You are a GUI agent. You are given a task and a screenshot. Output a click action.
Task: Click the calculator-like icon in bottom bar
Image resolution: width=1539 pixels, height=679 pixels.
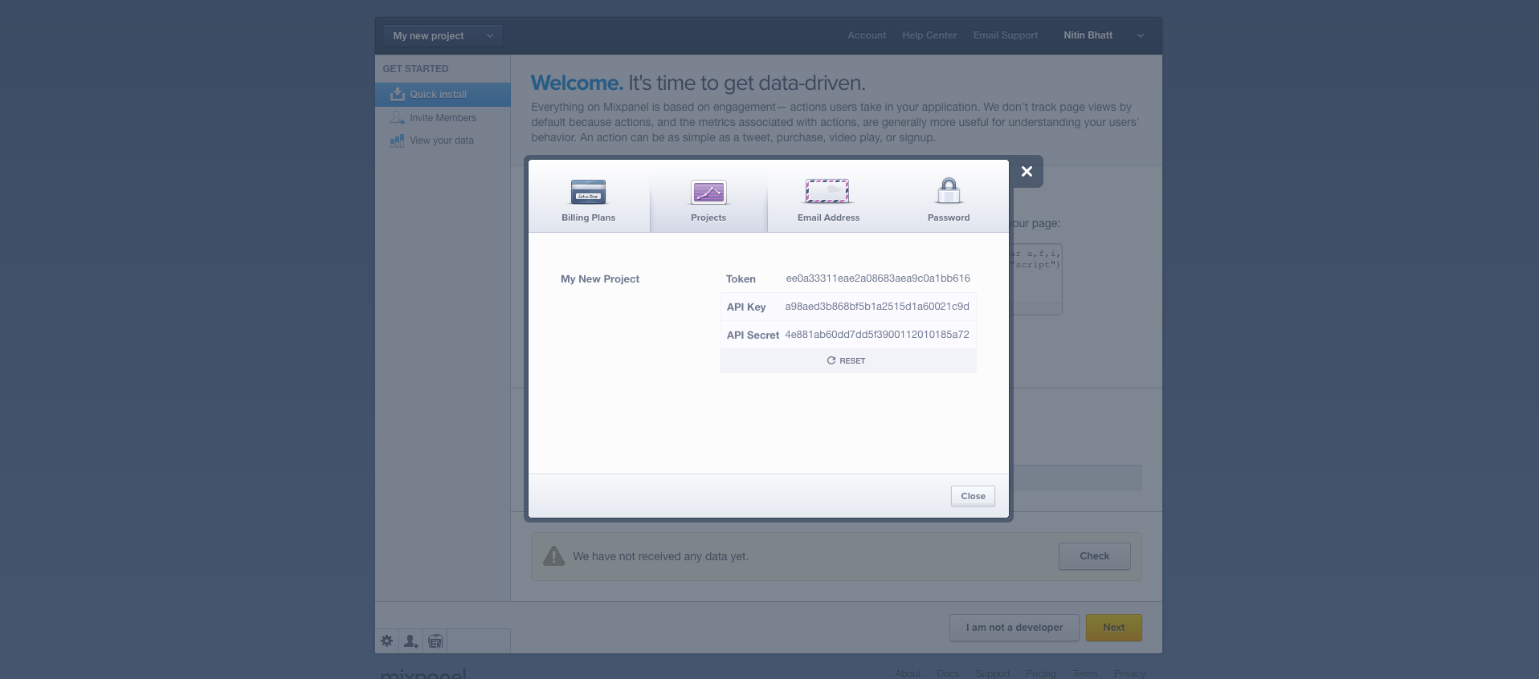(435, 640)
